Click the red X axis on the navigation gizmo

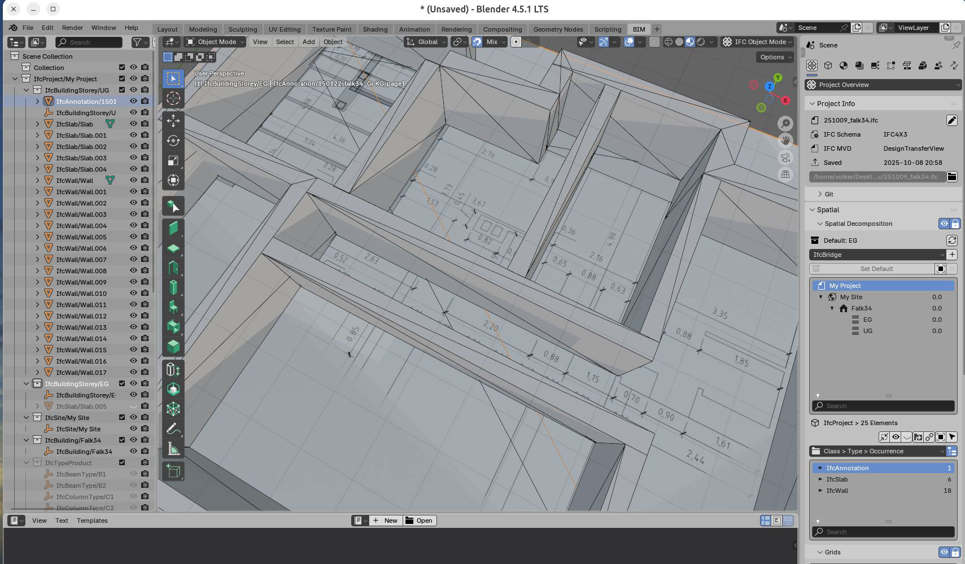(785, 100)
